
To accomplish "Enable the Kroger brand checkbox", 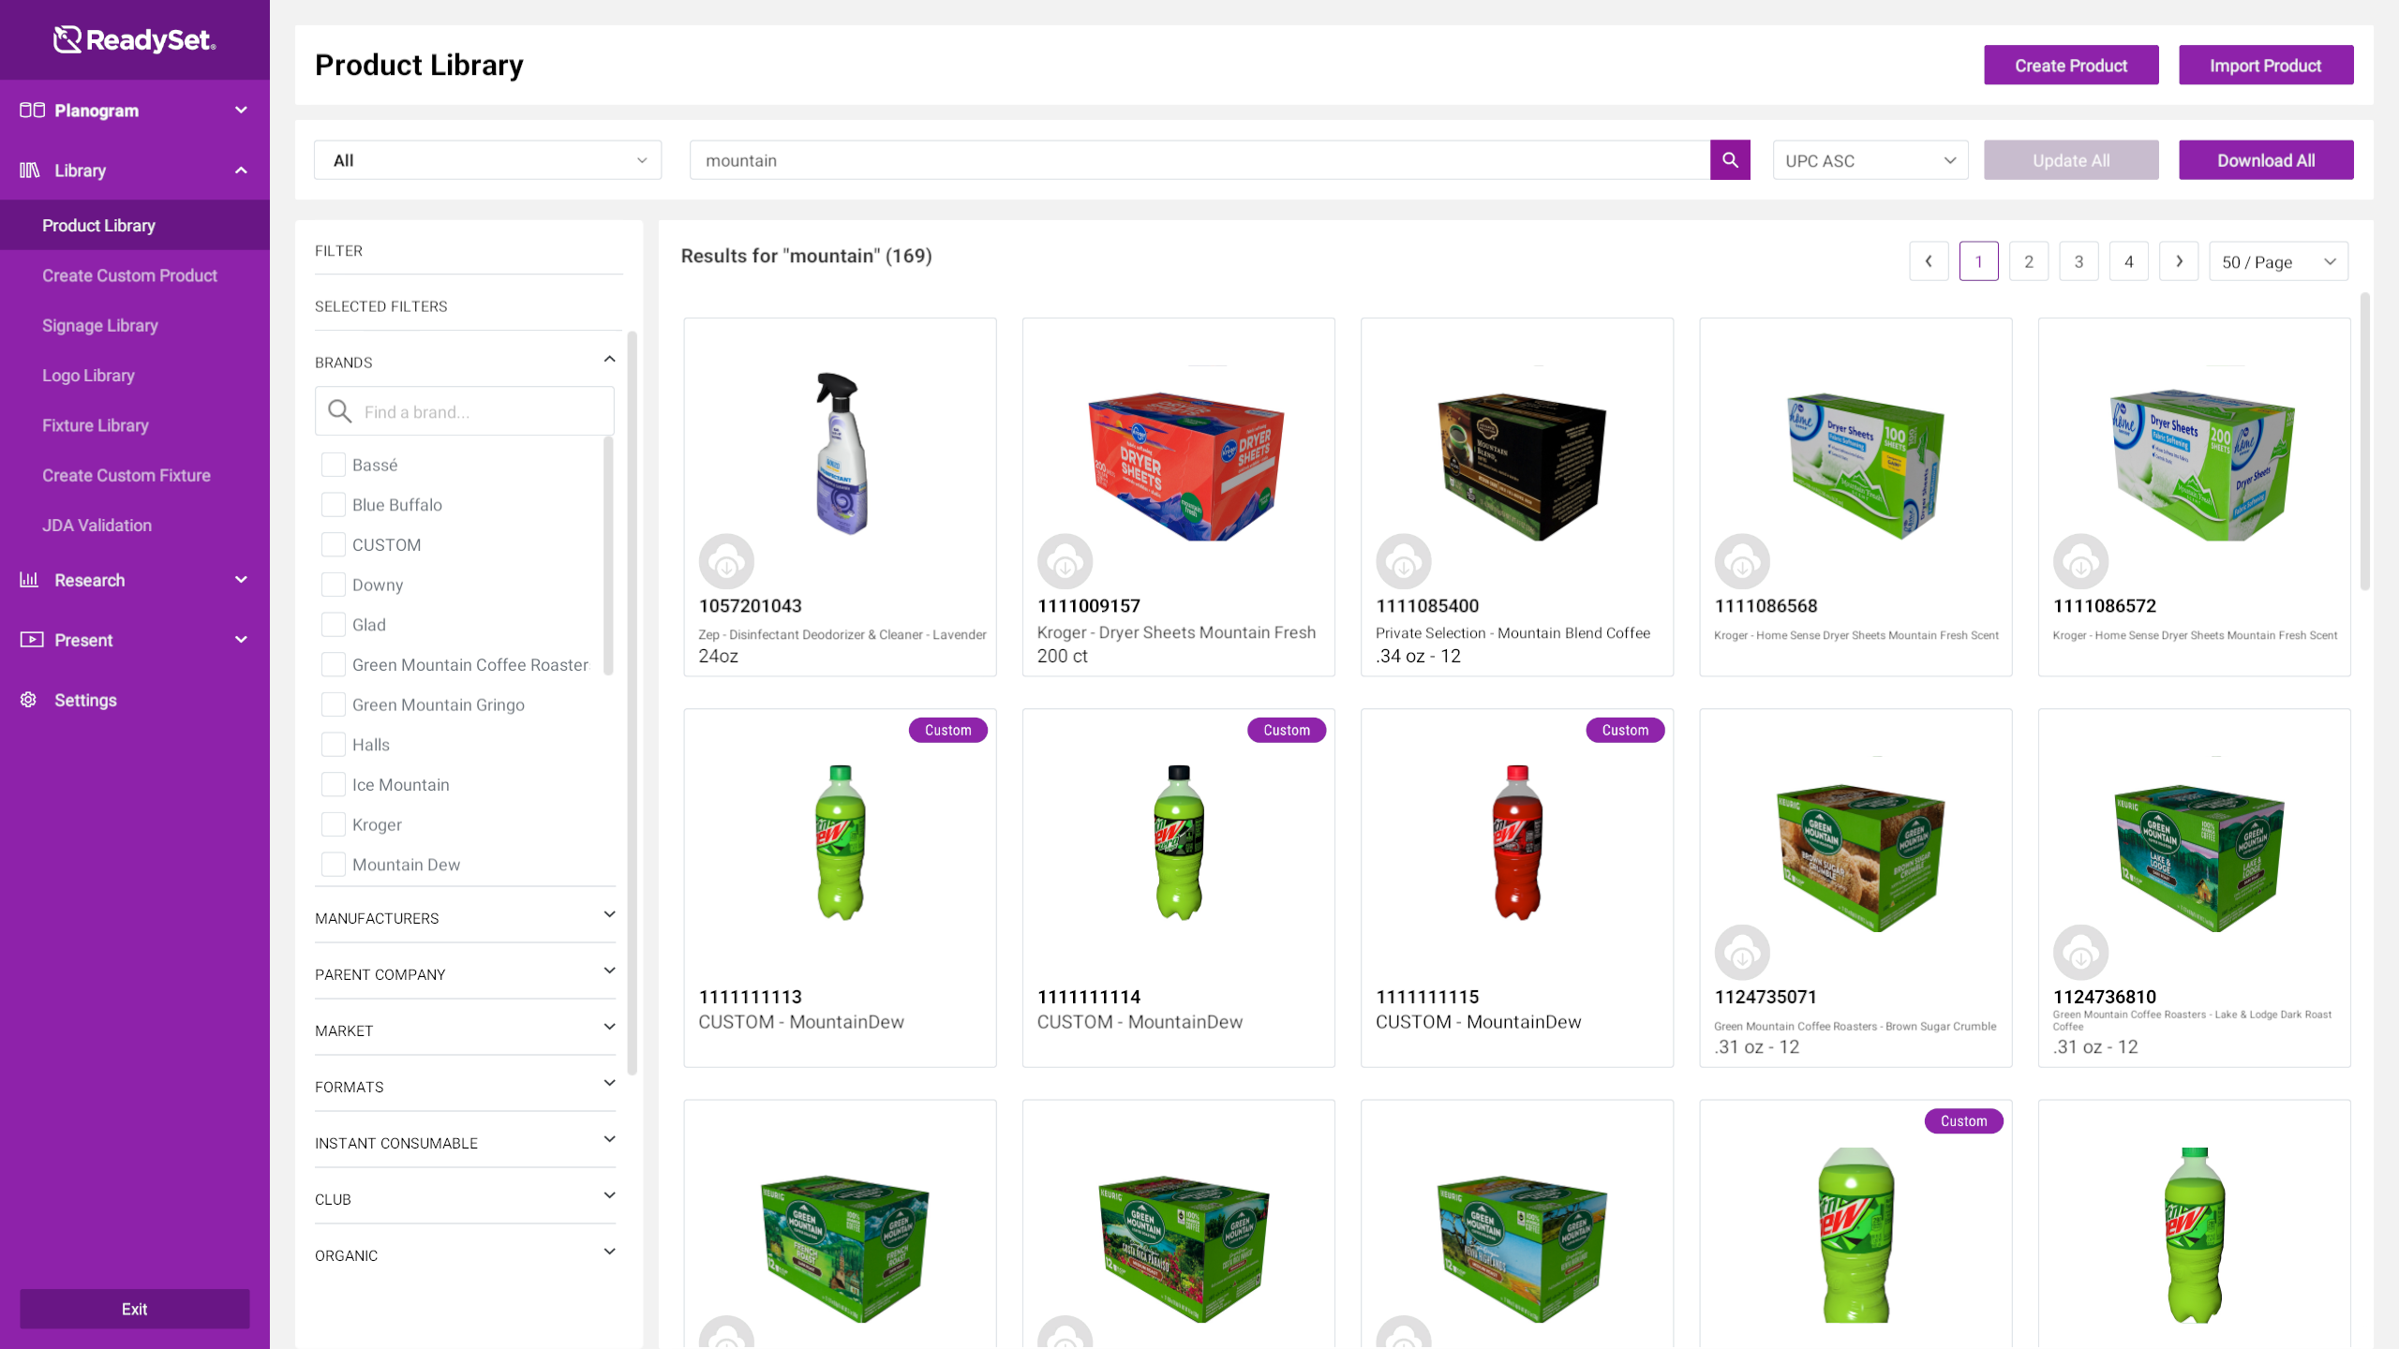I will pos(334,824).
